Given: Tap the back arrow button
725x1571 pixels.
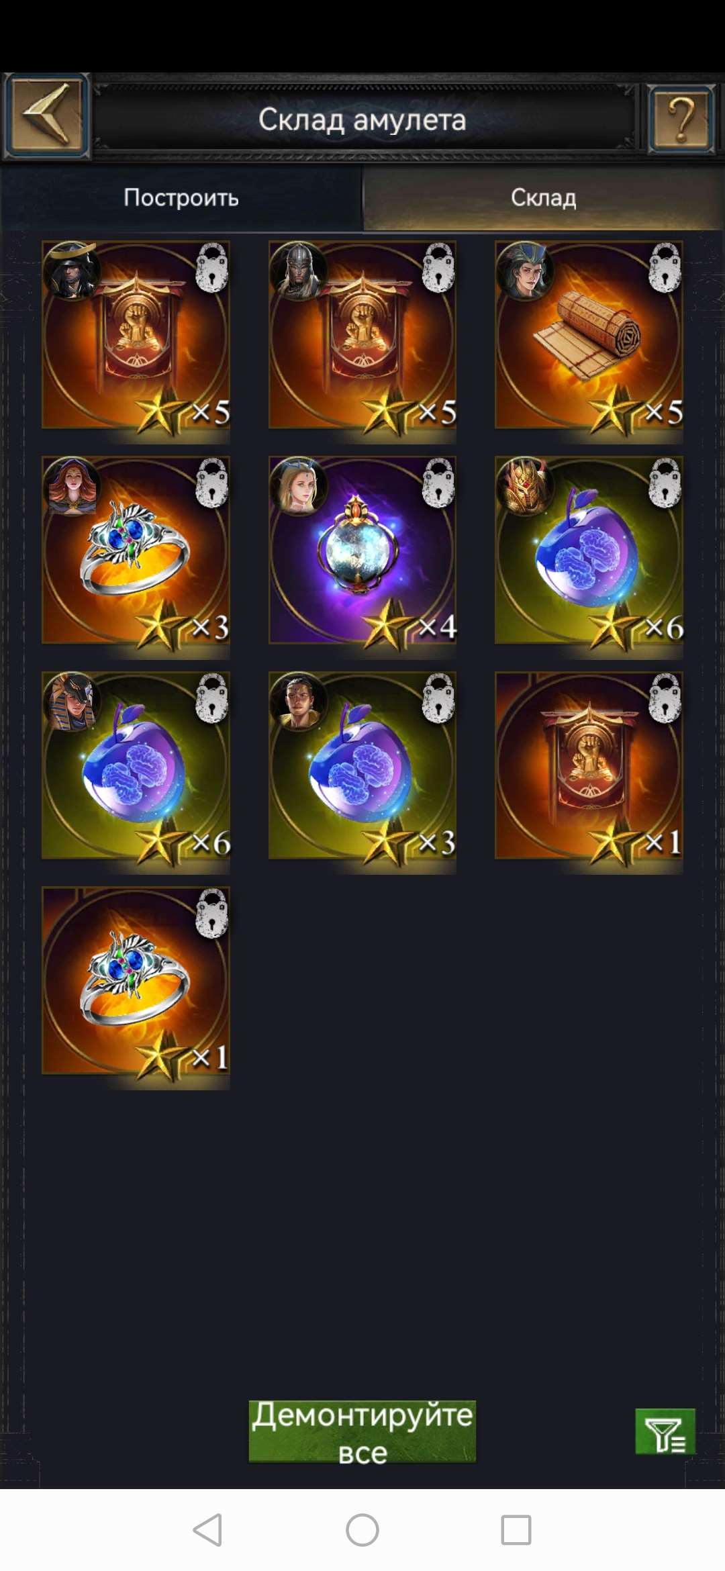Looking at the screenshot, I should pyautogui.click(x=46, y=115).
